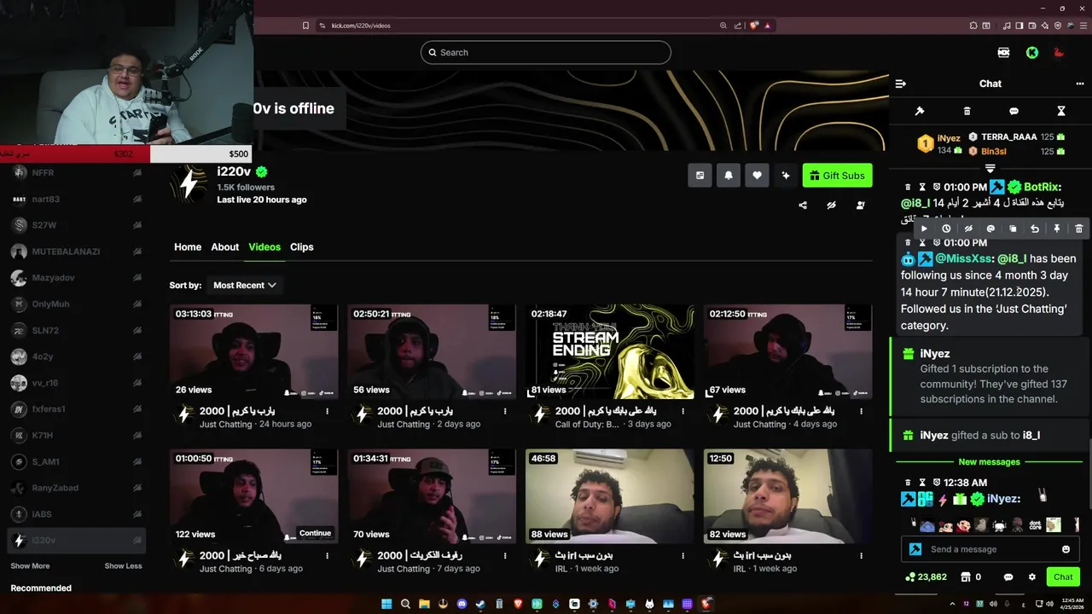Click the emoji picker icon in message box

pos(1066,549)
